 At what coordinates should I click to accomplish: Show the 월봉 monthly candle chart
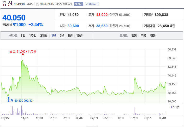pos(153,36)
